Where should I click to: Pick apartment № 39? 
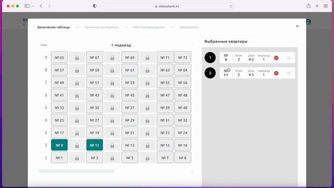coord(165,108)
